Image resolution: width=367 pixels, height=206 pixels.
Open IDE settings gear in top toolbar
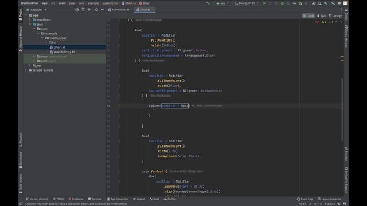(x=339, y=3)
